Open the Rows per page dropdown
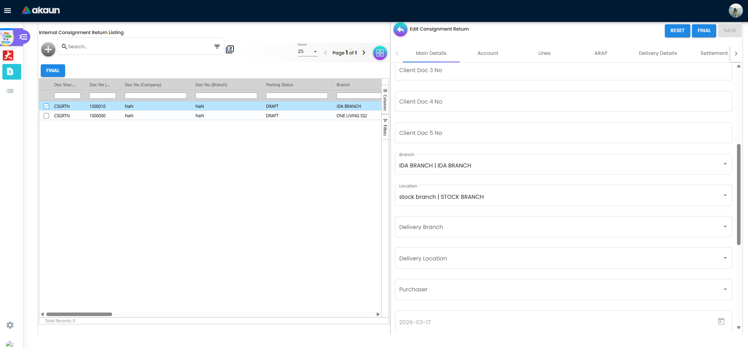Viewport: 748px width, 349px height. pyautogui.click(x=308, y=51)
